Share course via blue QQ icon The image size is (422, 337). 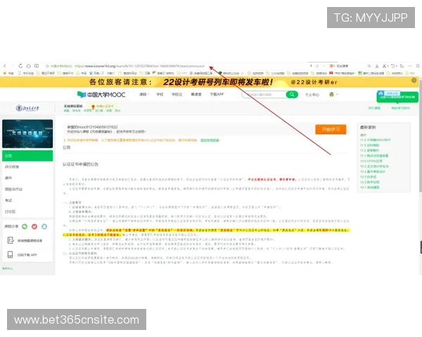pyautogui.click(x=44, y=227)
